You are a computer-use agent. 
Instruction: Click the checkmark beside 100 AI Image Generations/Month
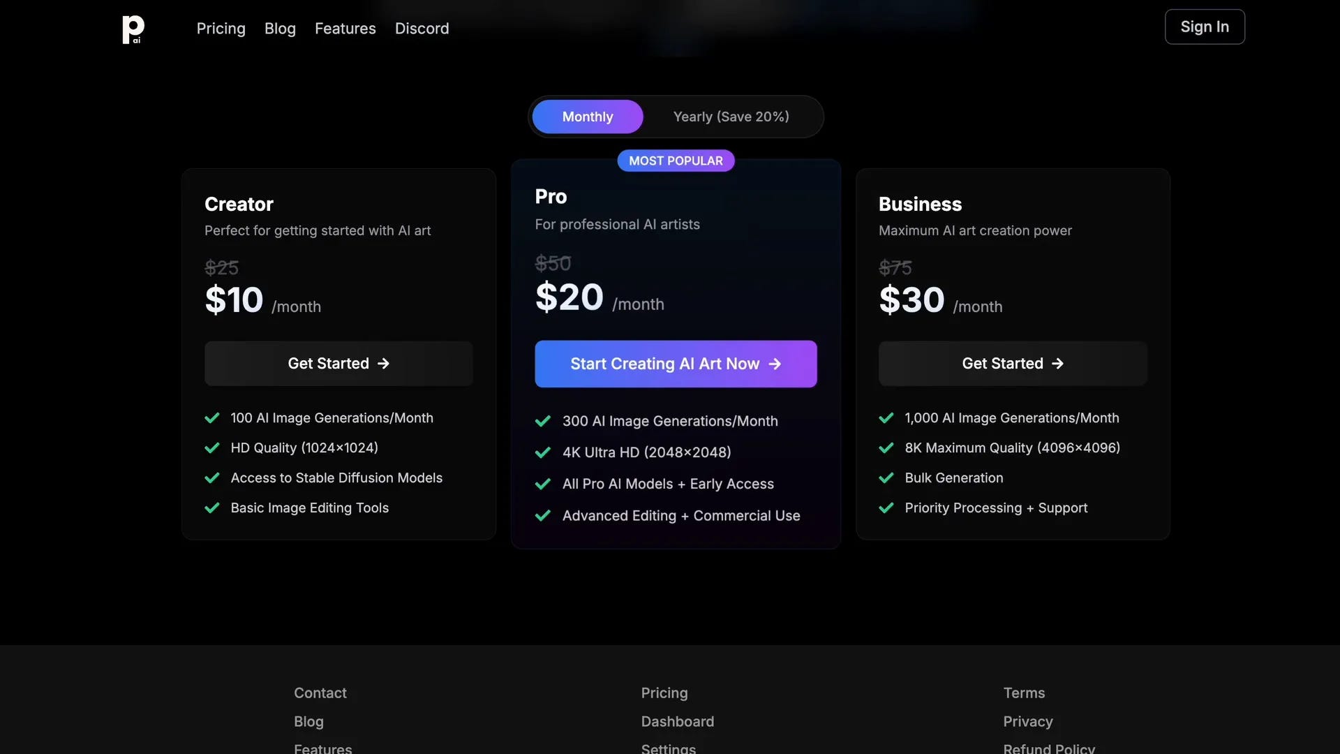pos(212,417)
